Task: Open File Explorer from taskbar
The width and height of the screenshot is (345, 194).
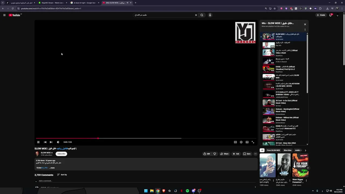Action: click(x=152, y=191)
